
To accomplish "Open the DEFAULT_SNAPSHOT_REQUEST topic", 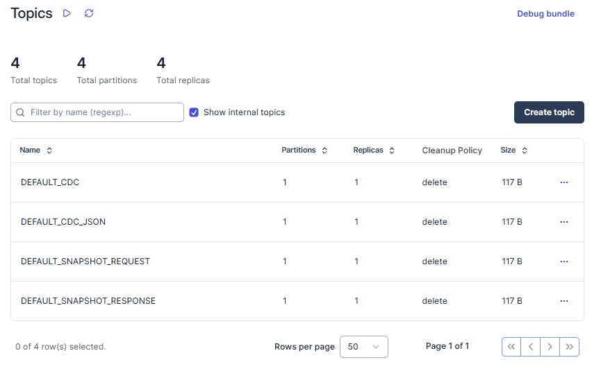I will click(x=85, y=261).
